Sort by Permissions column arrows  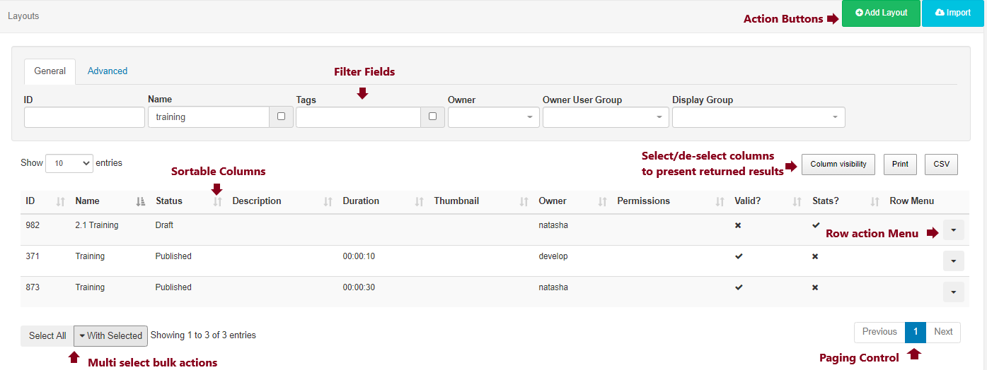(720, 202)
